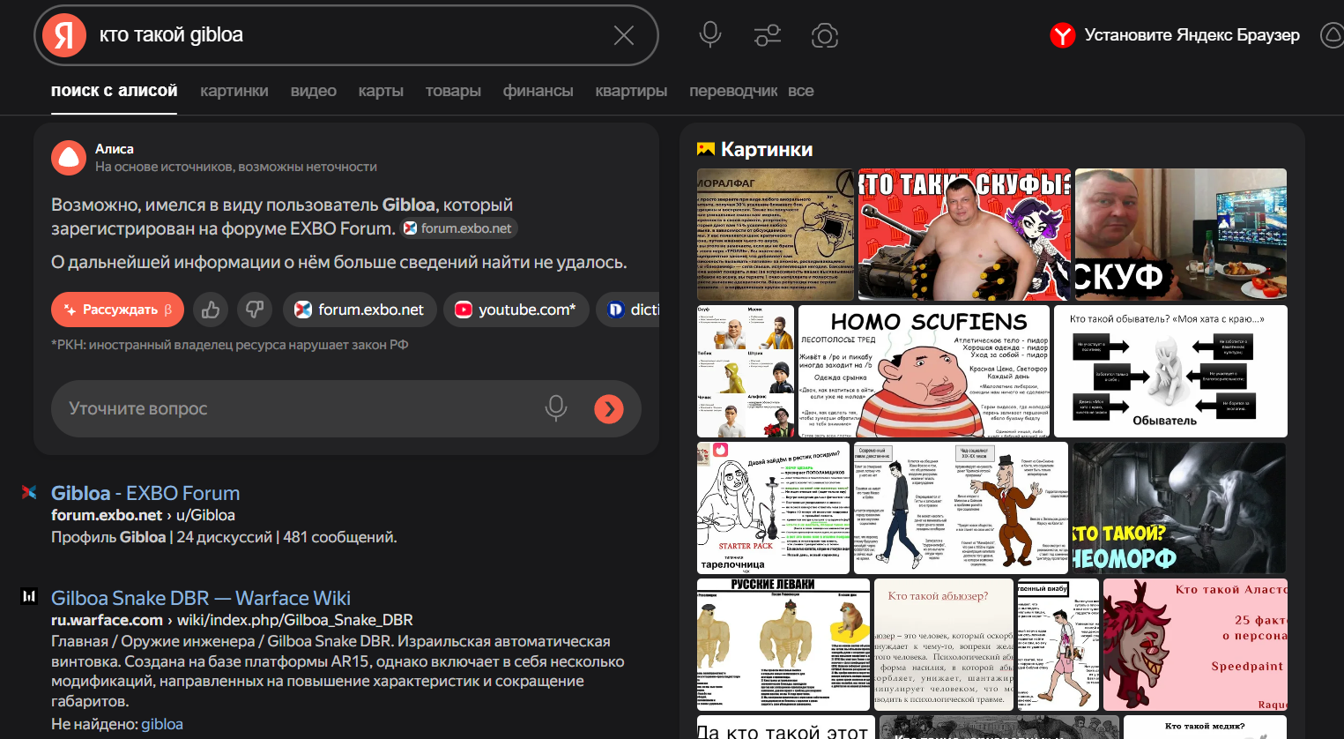Click the Yandex logo in search bar
1344x739 pixels.
[x=64, y=35]
